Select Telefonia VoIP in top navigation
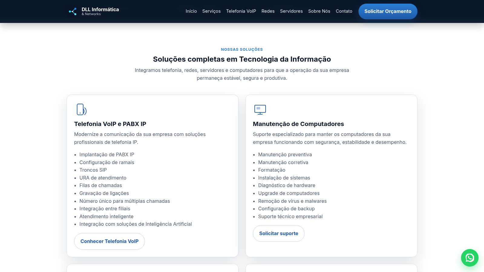The image size is (484, 272). (241, 11)
